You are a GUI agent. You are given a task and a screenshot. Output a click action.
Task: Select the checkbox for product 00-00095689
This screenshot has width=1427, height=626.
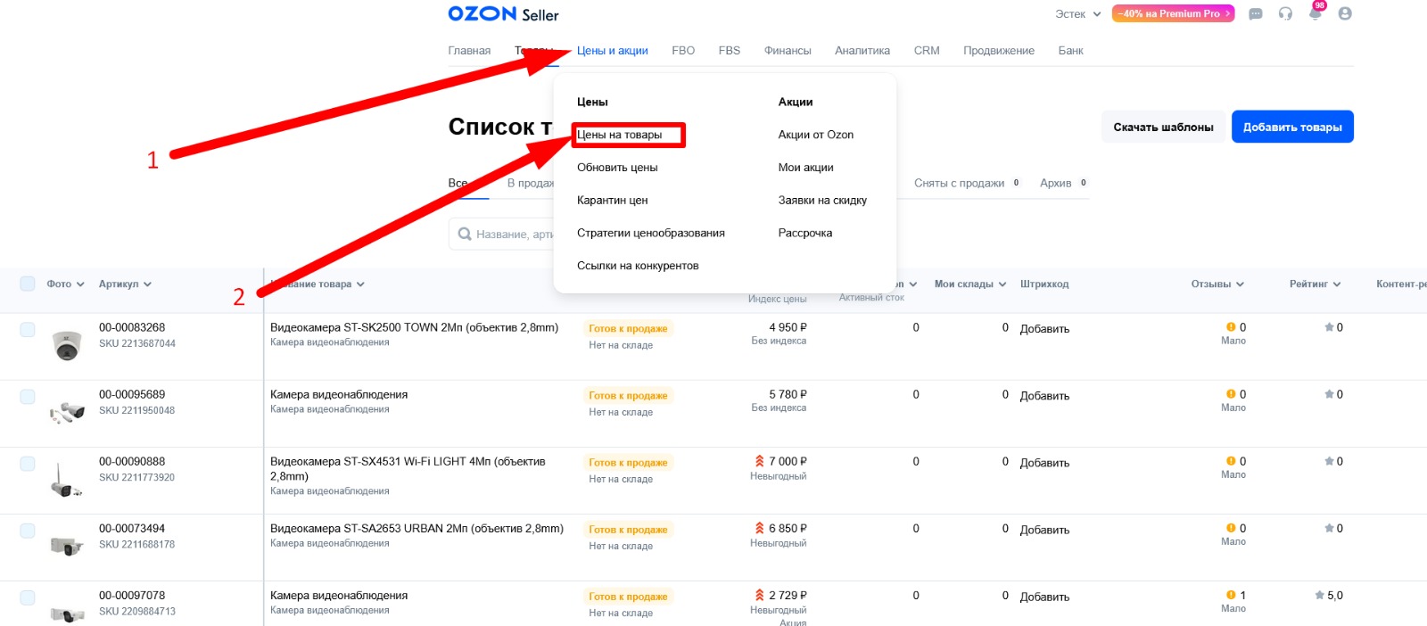click(x=28, y=397)
